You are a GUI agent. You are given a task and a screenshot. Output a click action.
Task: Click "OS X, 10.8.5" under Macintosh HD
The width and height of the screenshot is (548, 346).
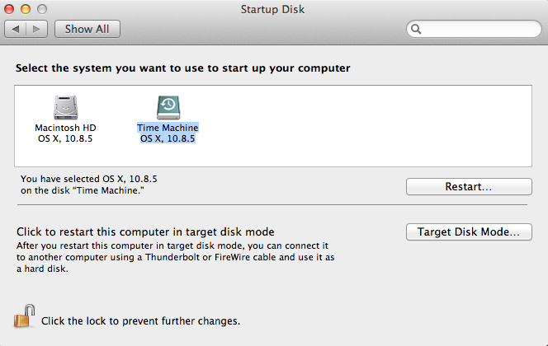pos(65,139)
